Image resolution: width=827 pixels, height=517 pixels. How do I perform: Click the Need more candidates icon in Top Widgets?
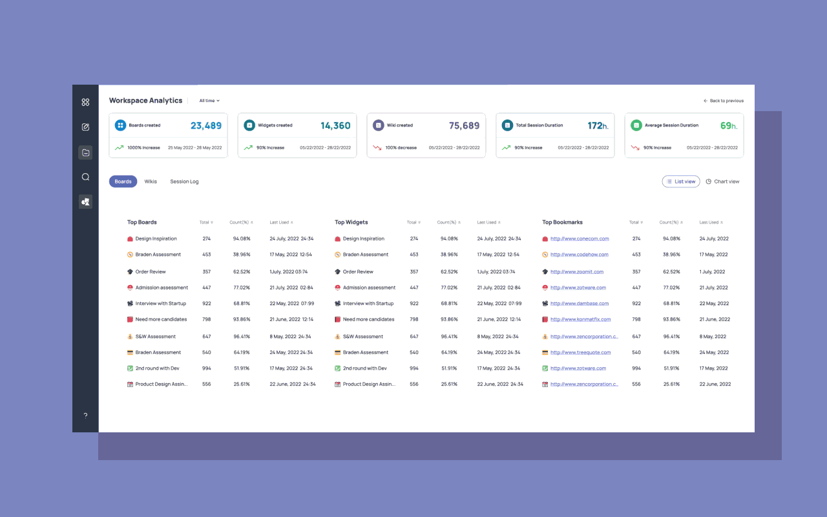[337, 319]
